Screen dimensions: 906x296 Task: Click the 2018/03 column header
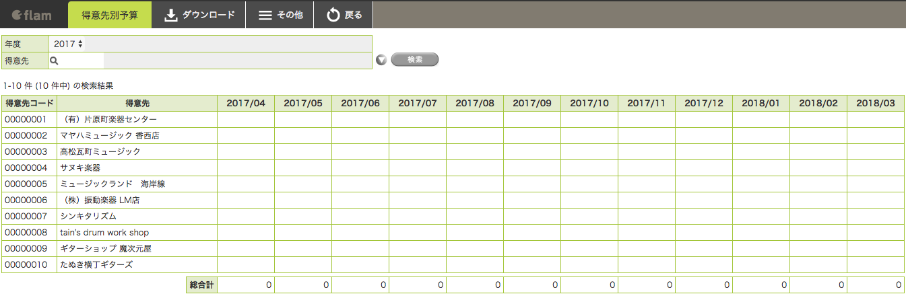click(x=876, y=104)
